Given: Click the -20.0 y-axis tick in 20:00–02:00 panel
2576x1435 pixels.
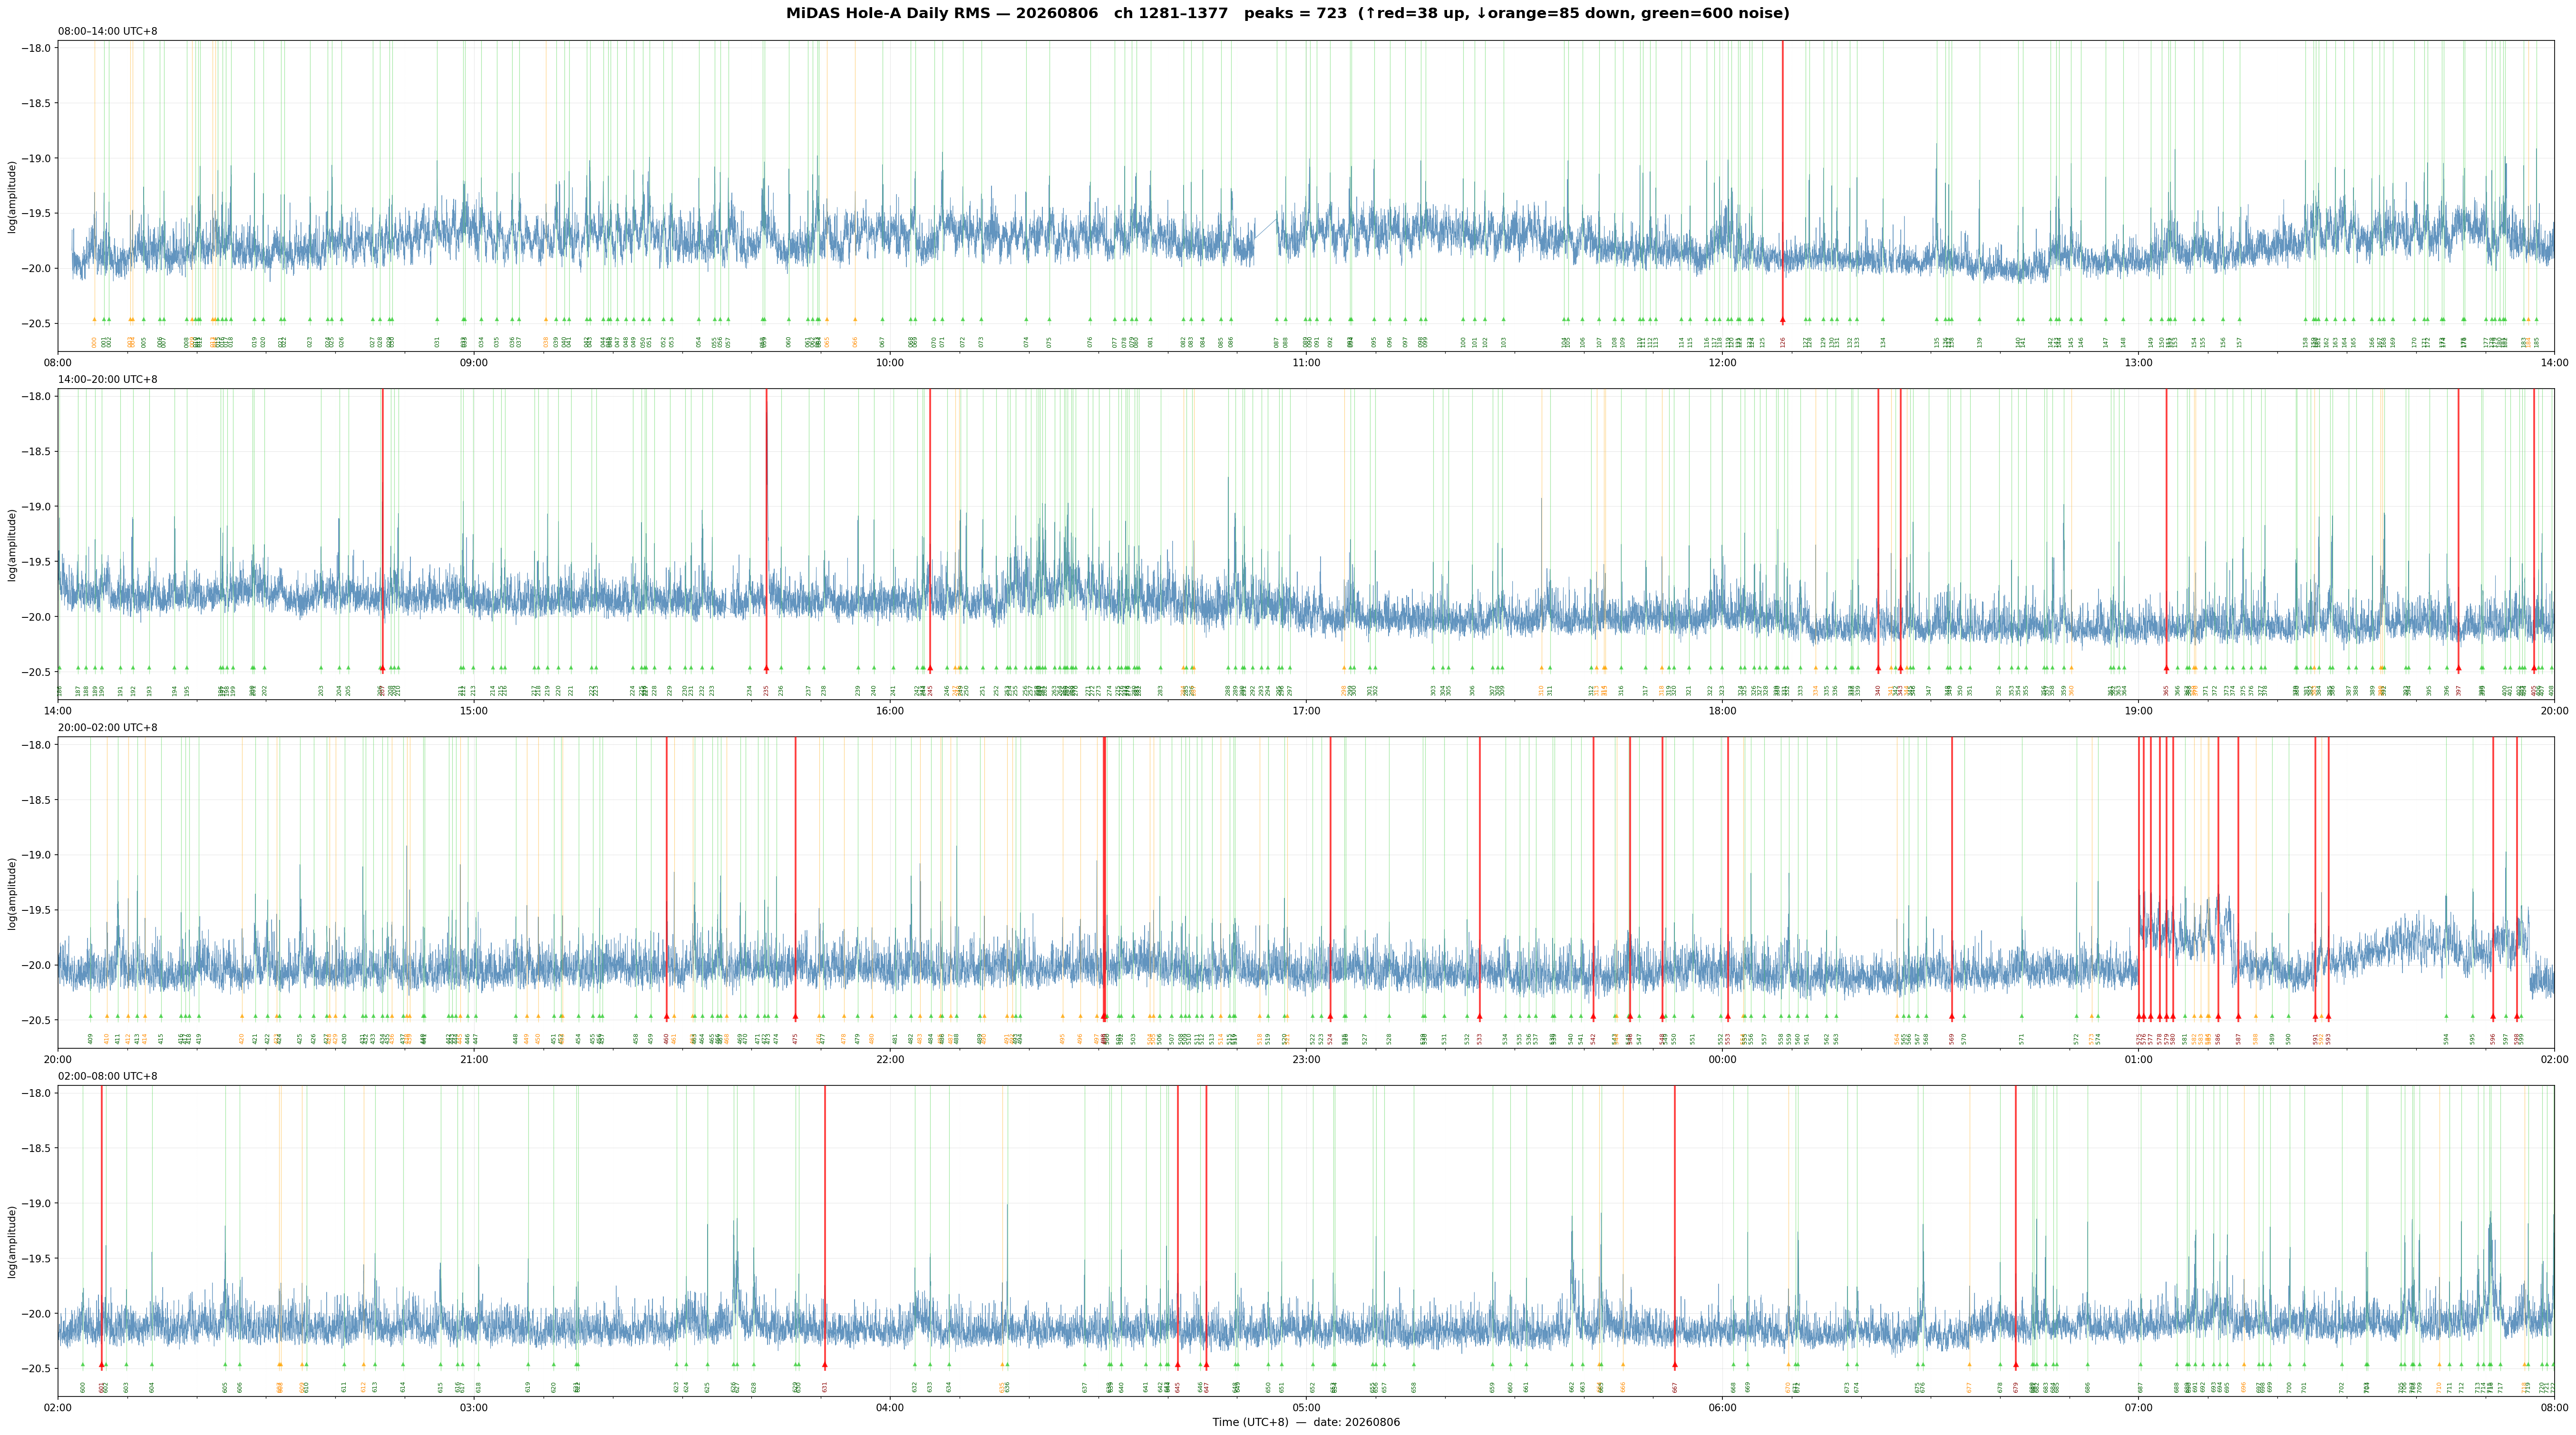Looking at the screenshot, I should click(x=36, y=965).
